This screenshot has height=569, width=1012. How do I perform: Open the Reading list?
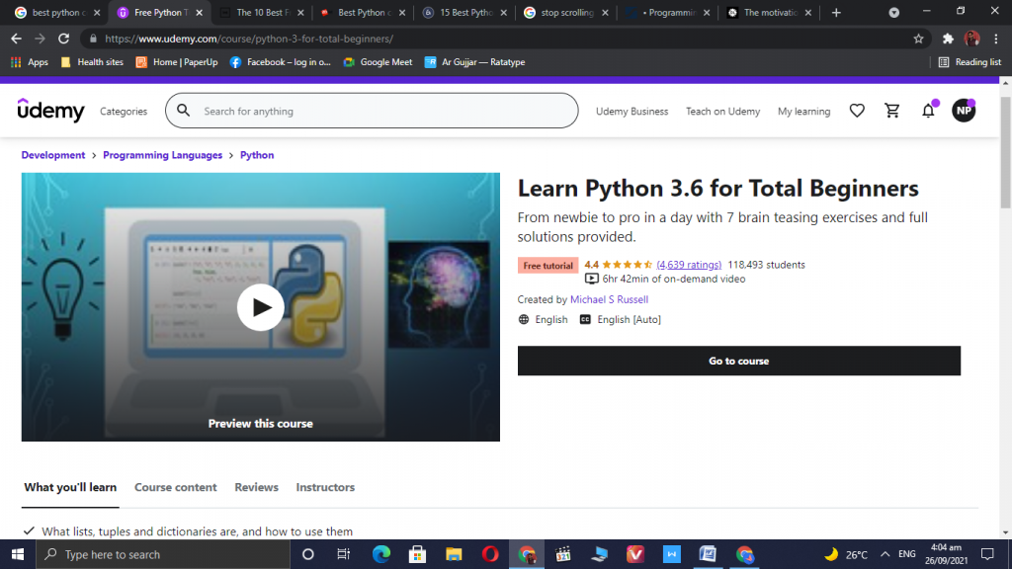970,62
